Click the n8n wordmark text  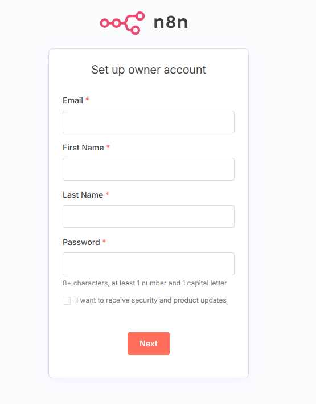pyautogui.click(x=171, y=22)
